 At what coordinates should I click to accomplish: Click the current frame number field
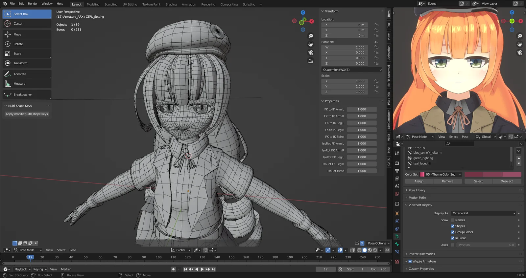325,269
